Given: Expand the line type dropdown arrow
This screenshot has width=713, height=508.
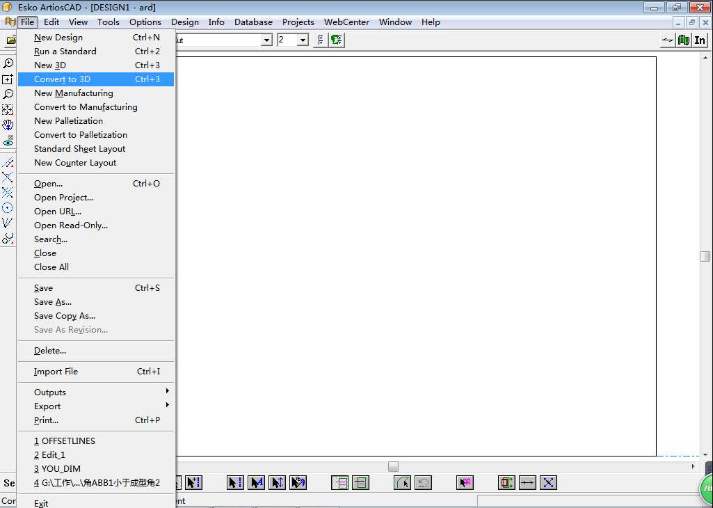Looking at the screenshot, I should (x=266, y=40).
